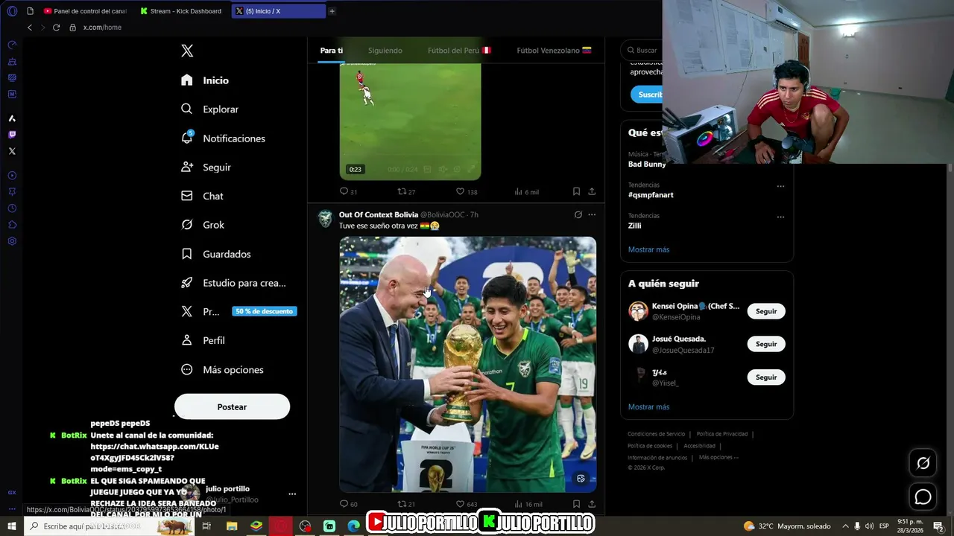The height and width of the screenshot is (536, 954).
Task: Open Seguir in the X sidebar
Action: tap(206, 167)
